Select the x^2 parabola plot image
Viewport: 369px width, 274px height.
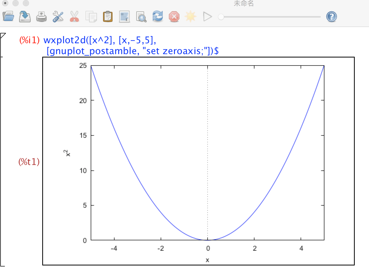pyautogui.click(x=198, y=161)
